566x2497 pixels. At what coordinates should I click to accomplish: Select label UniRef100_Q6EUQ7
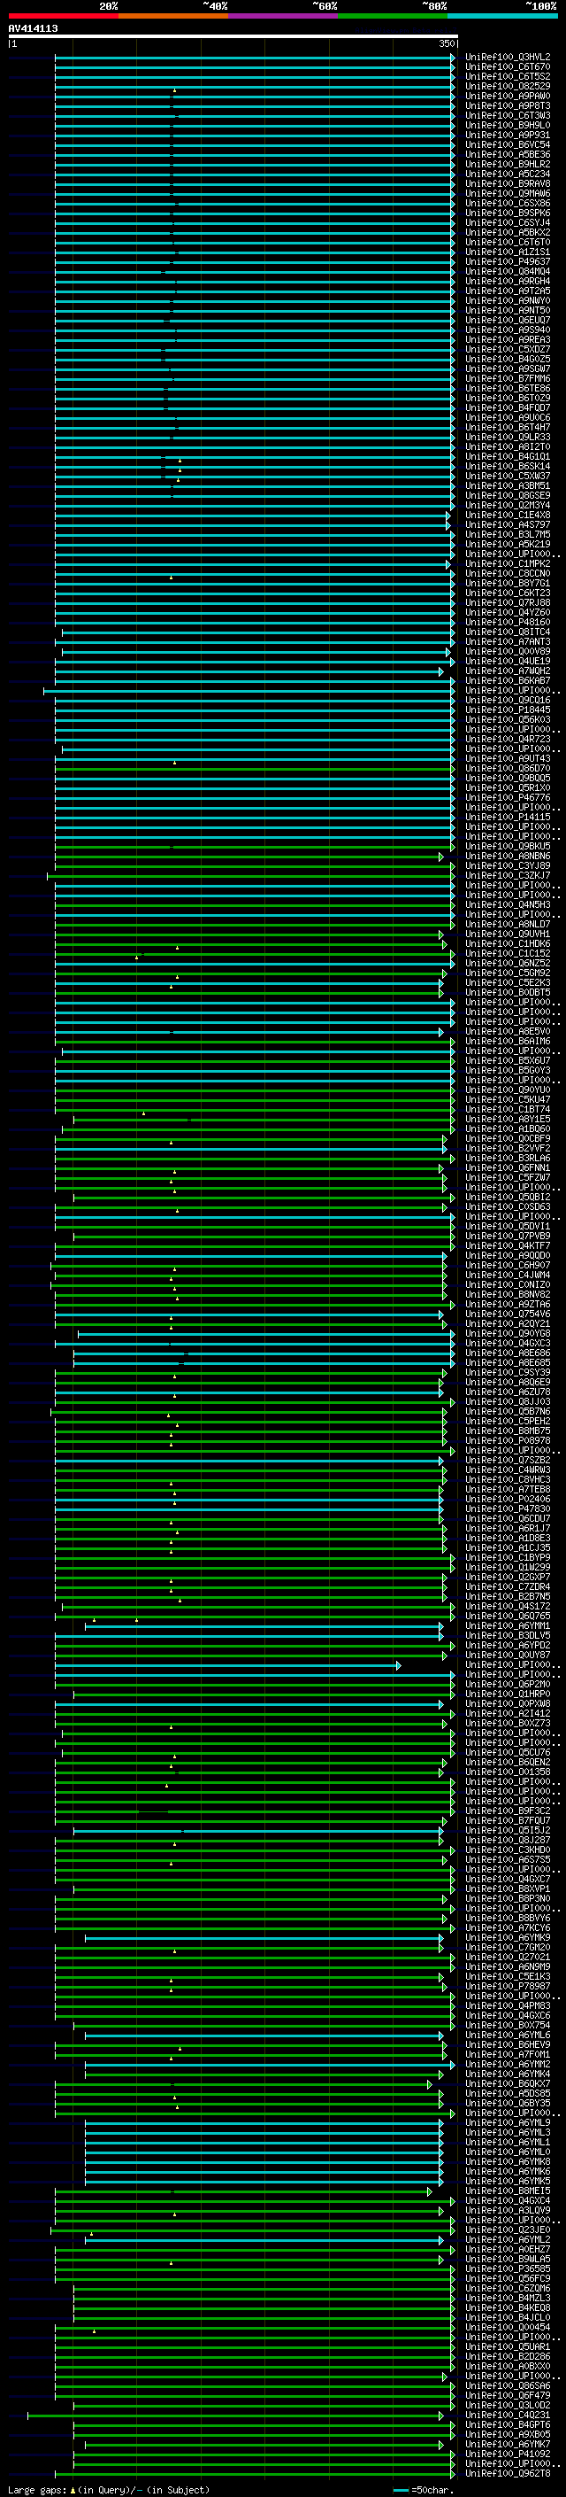click(508, 320)
